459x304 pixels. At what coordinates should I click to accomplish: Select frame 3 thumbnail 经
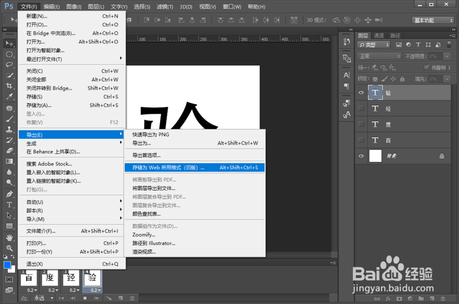[x=71, y=277]
